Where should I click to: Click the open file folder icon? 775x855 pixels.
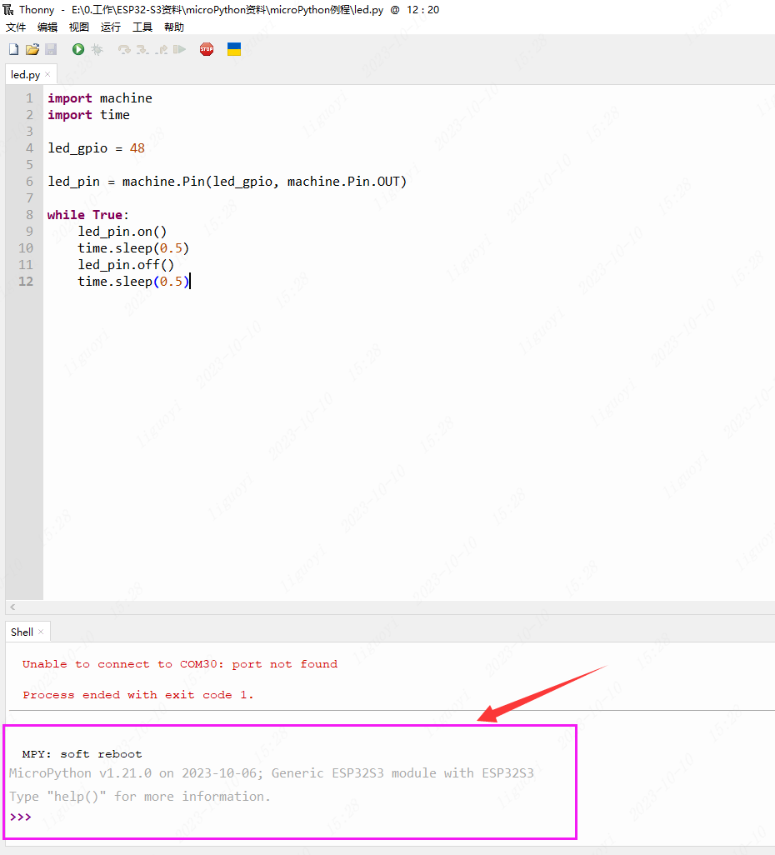(x=32, y=50)
